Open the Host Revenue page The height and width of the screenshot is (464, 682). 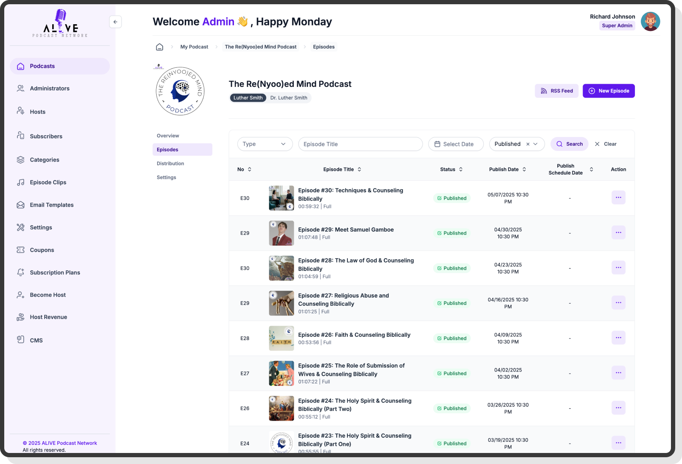point(48,317)
